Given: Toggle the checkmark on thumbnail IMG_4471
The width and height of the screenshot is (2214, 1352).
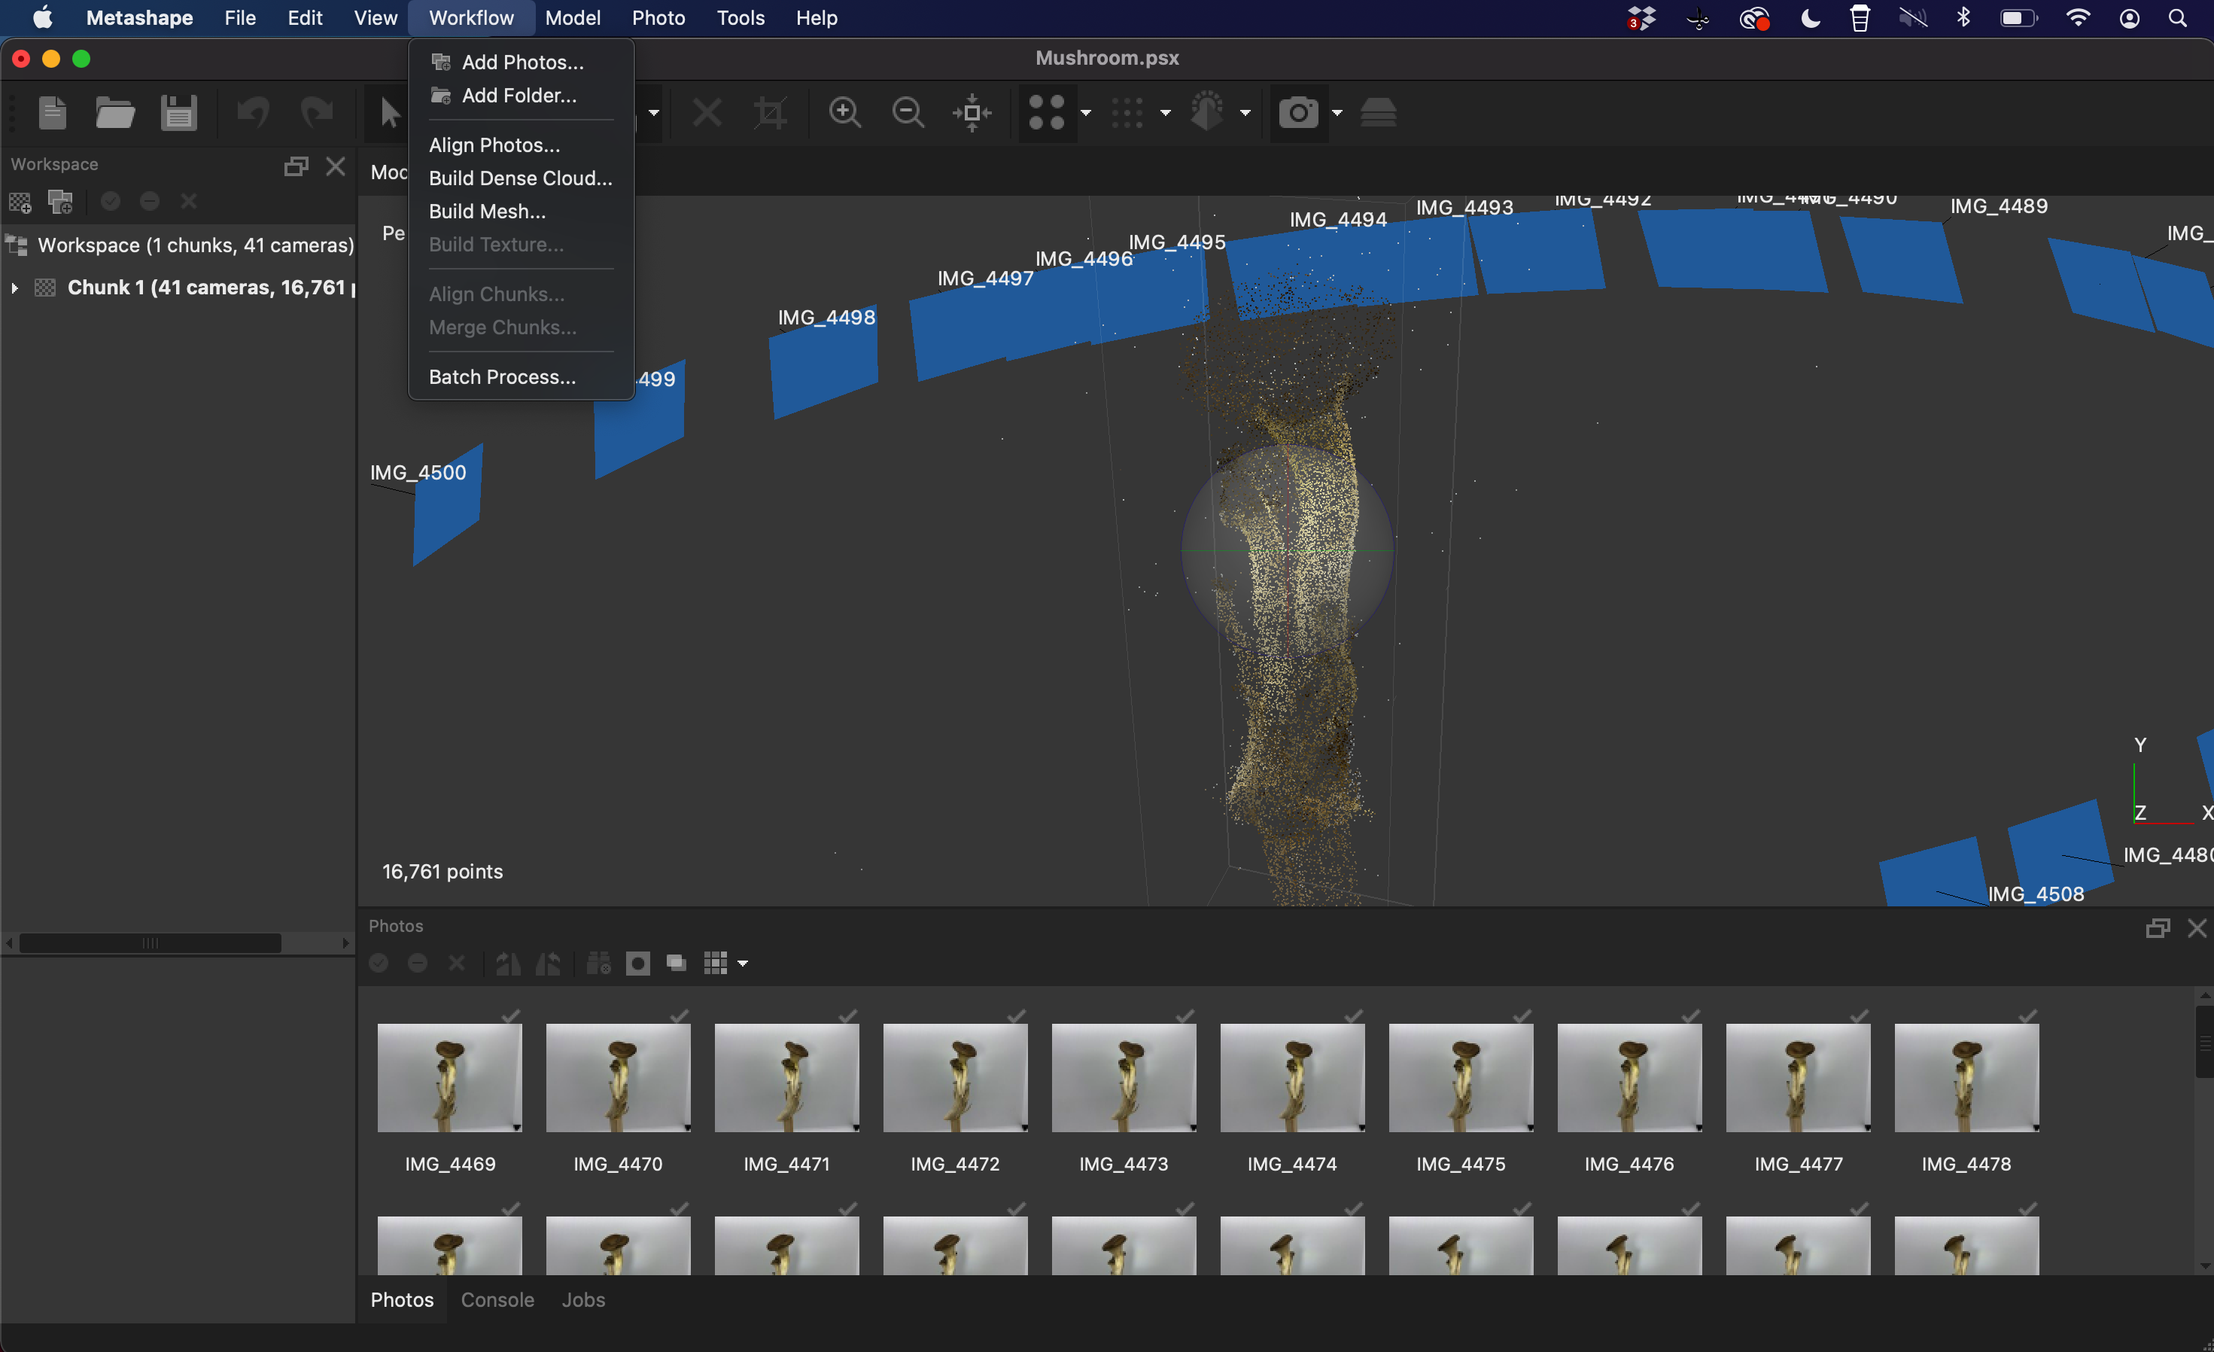Looking at the screenshot, I should [x=847, y=1016].
